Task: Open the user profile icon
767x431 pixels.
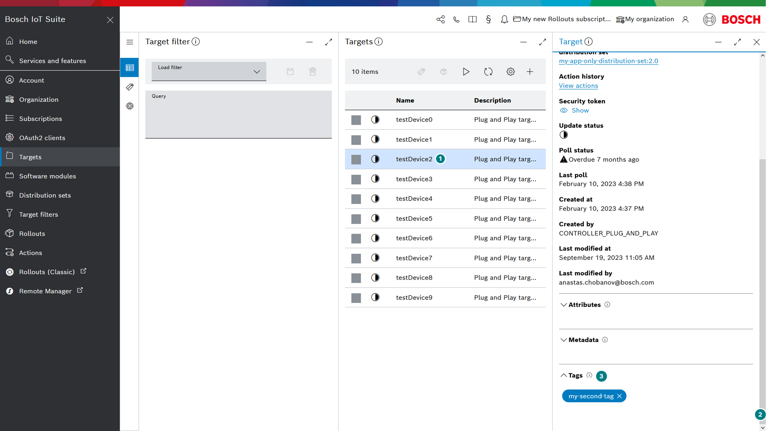Action: pyautogui.click(x=685, y=20)
